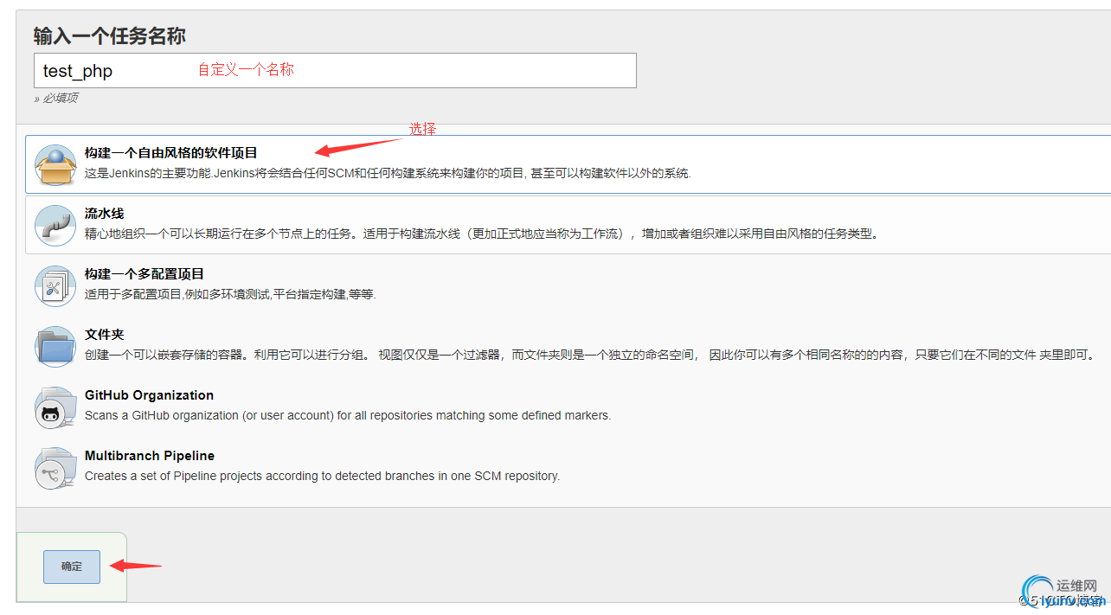The image size is (1111, 615).
Task: Click the description 'Creates a set of Pipeline projects'
Action: click(x=322, y=476)
